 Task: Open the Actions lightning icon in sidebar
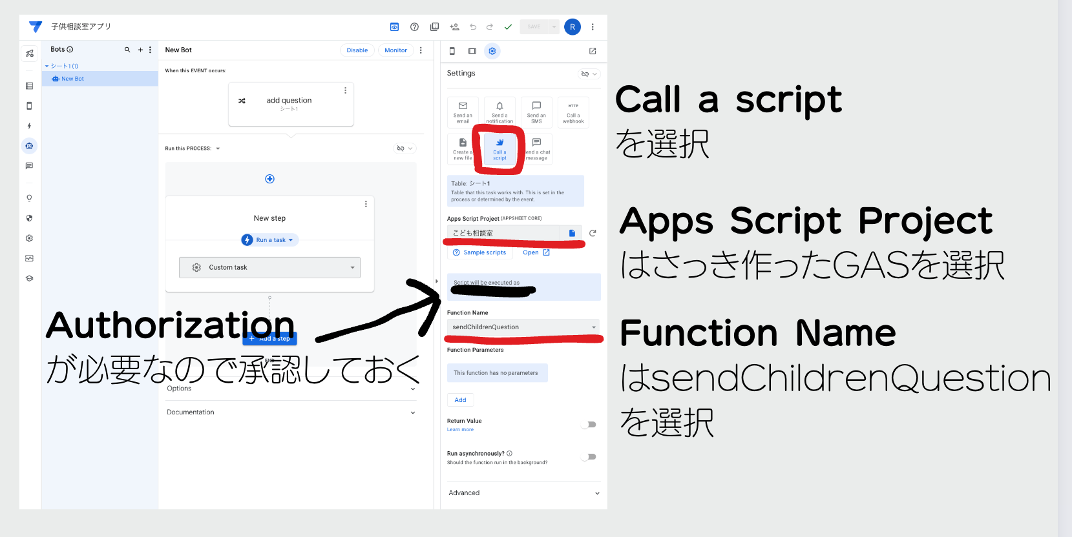[29, 126]
